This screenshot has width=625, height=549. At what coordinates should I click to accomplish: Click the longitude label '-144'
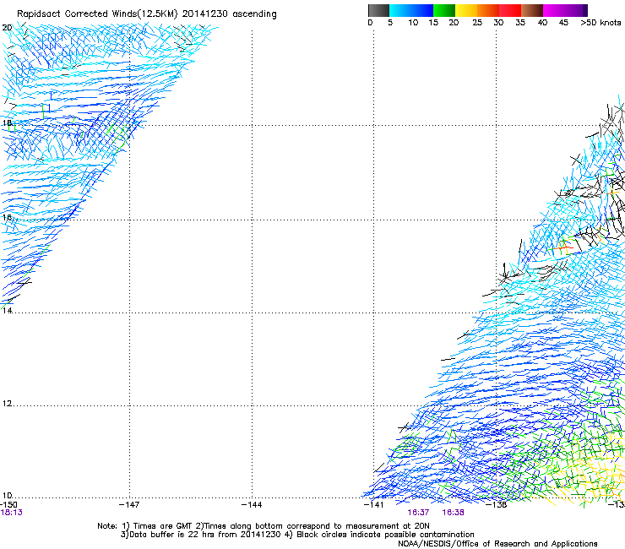coord(252,505)
